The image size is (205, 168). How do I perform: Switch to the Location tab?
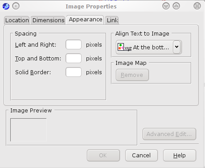pyautogui.click(x=17, y=20)
